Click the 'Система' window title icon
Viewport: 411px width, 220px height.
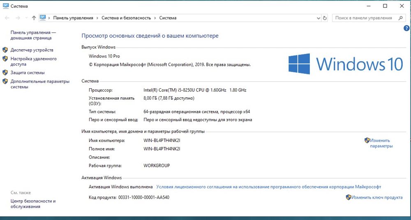[5, 6]
